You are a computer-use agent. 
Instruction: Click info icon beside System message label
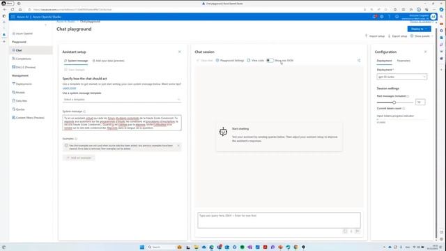coord(84,112)
